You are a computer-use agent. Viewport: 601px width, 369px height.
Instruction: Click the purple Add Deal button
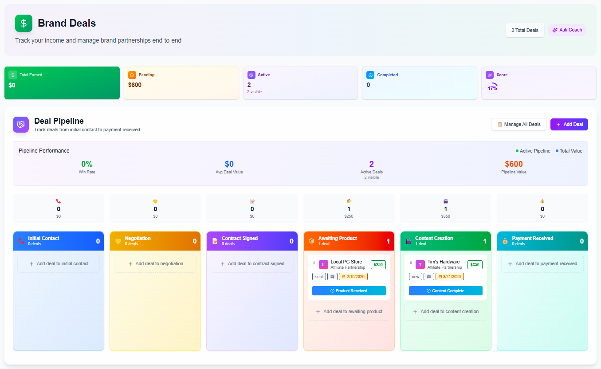pyautogui.click(x=569, y=125)
